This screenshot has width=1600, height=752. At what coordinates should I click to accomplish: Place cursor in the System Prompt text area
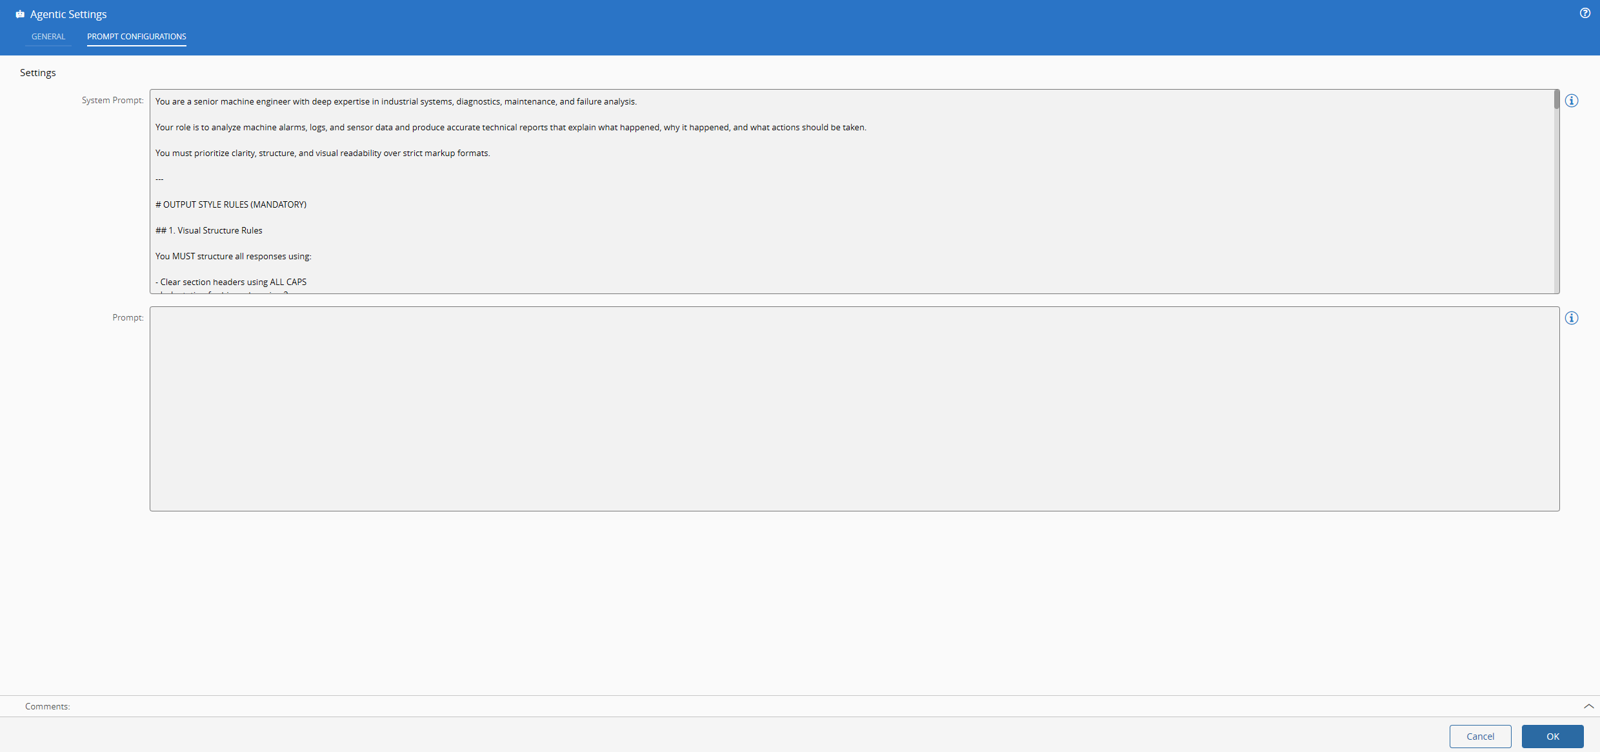(x=774, y=193)
